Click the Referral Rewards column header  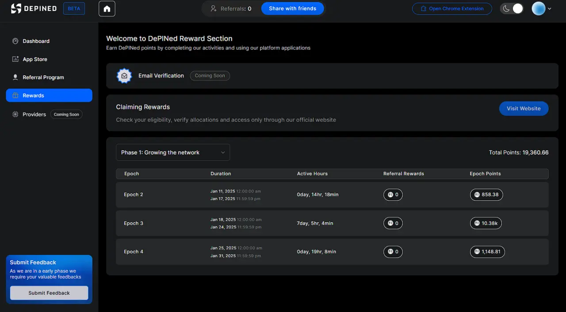click(404, 173)
